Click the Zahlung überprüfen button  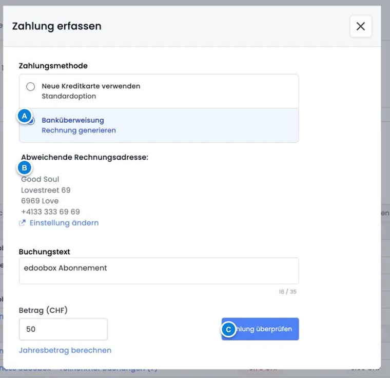(260, 329)
